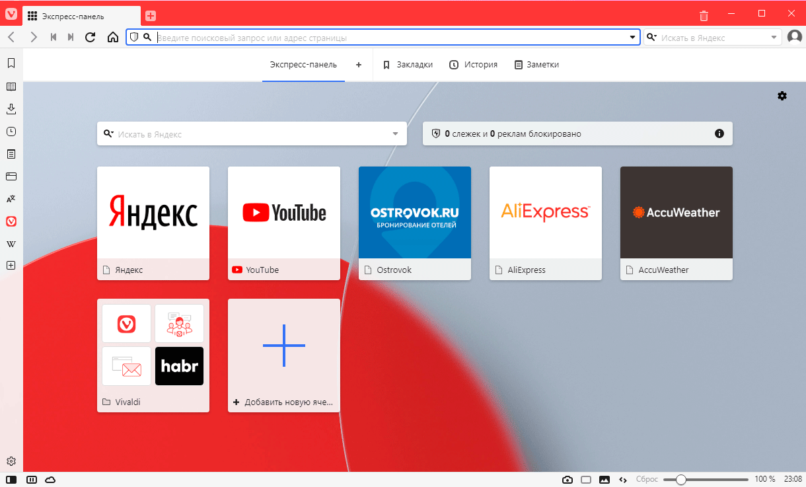Open the closed tabs trash icon
The image size is (806, 487).
[704, 16]
